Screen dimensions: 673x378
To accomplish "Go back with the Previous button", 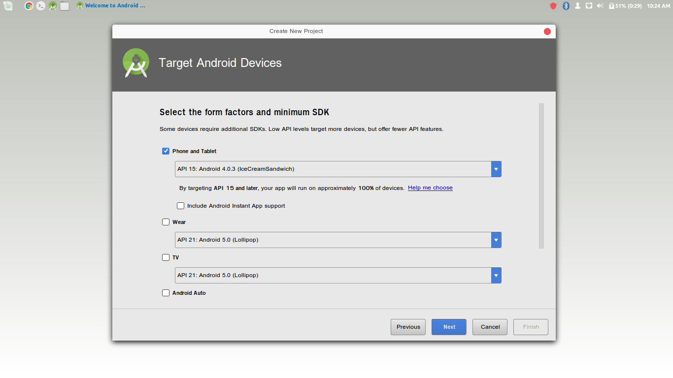I will (x=408, y=327).
